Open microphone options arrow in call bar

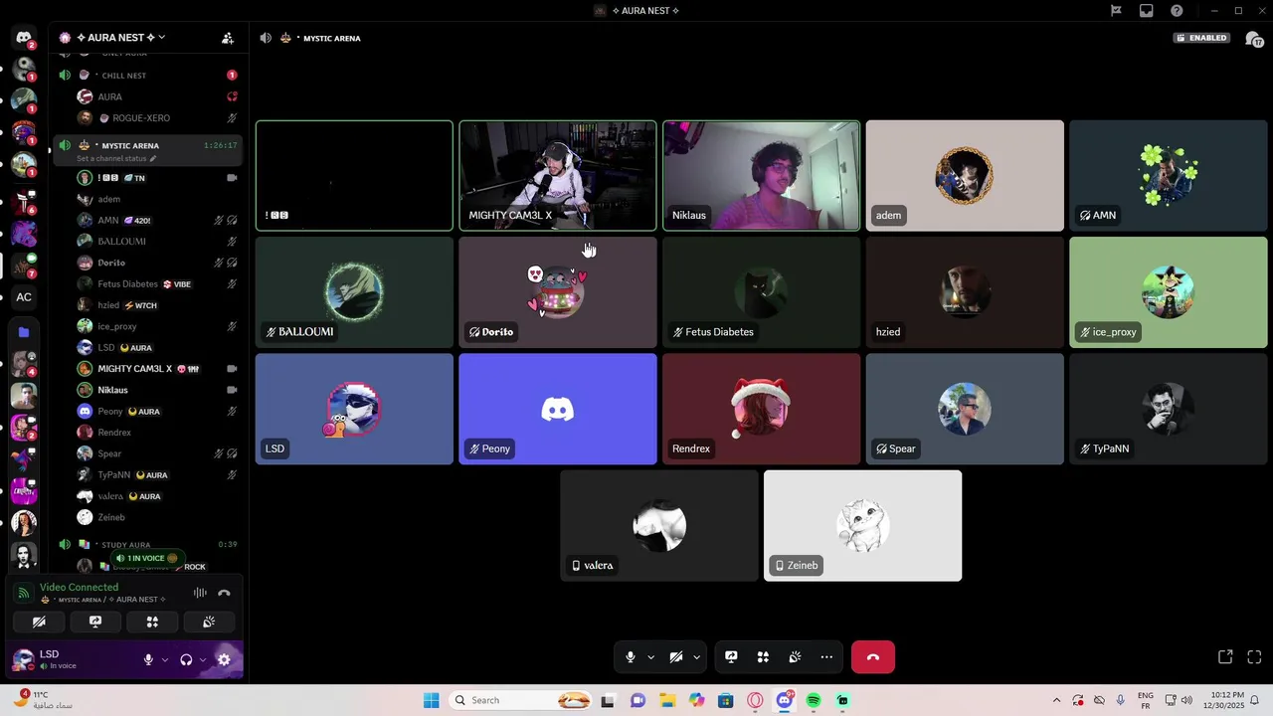coord(651,657)
